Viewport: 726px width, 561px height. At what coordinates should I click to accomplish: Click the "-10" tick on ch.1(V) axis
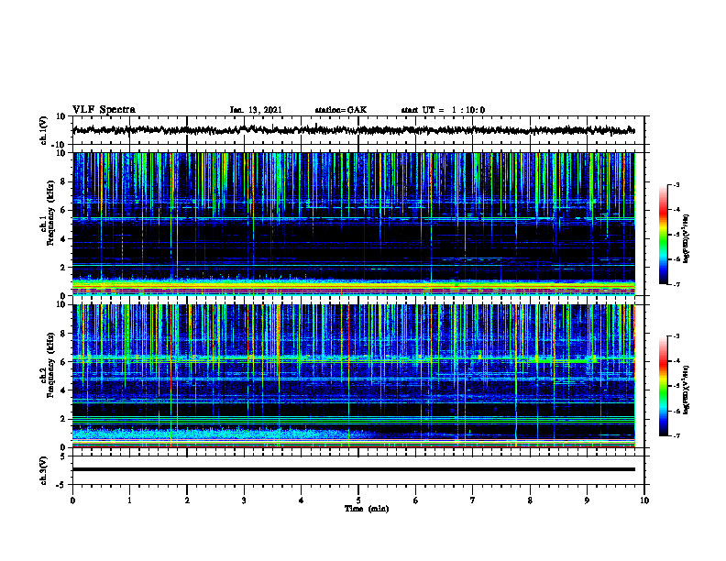[60, 146]
